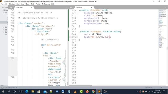The height and width of the screenshot is (94, 168).
Task: Open tab list dropdown of index.html pane
Action: 66,7
